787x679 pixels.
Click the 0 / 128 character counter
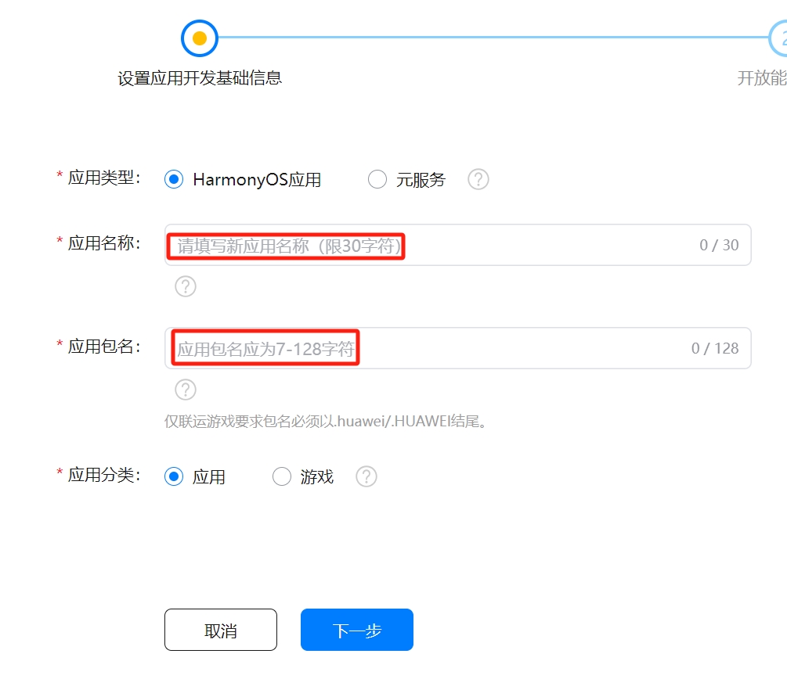click(x=715, y=349)
